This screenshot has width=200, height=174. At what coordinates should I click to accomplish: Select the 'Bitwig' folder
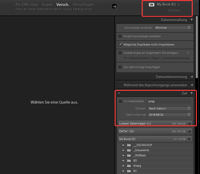click(137, 166)
